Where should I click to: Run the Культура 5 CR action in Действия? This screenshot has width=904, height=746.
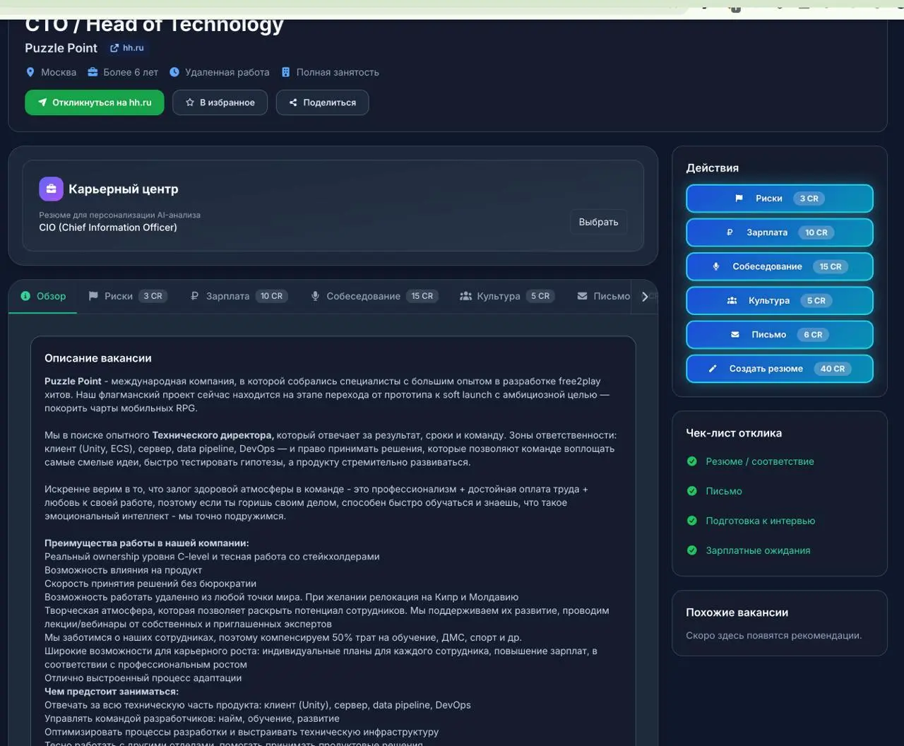(780, 301)
